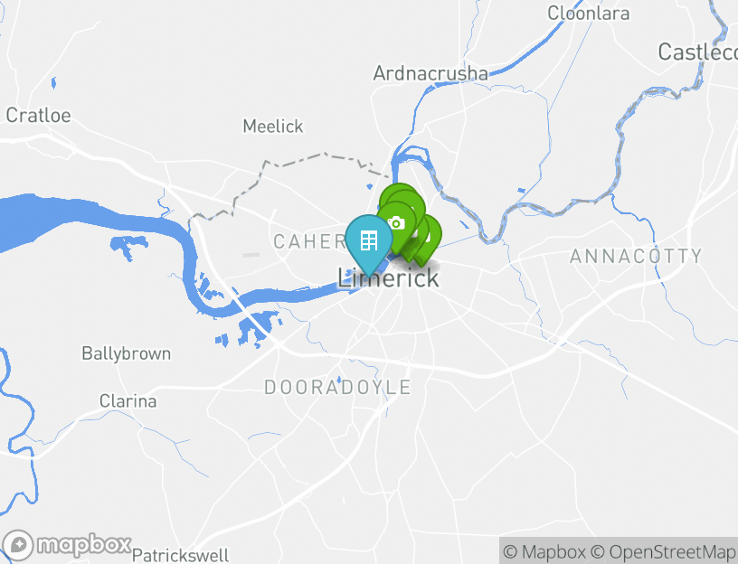Select the Cloonlara place name

tap(589, 14)
